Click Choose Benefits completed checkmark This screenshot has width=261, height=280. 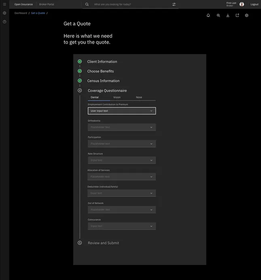80,71
